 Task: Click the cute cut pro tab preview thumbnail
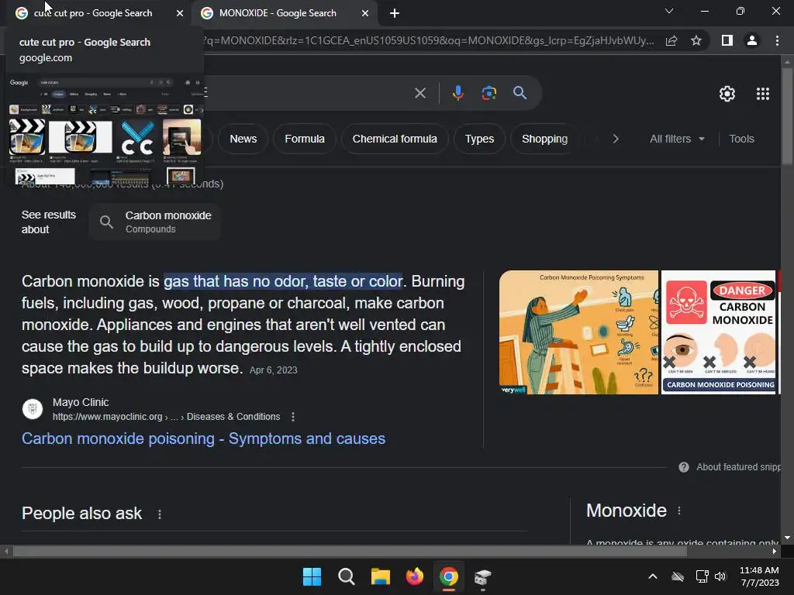coord(105,129)
